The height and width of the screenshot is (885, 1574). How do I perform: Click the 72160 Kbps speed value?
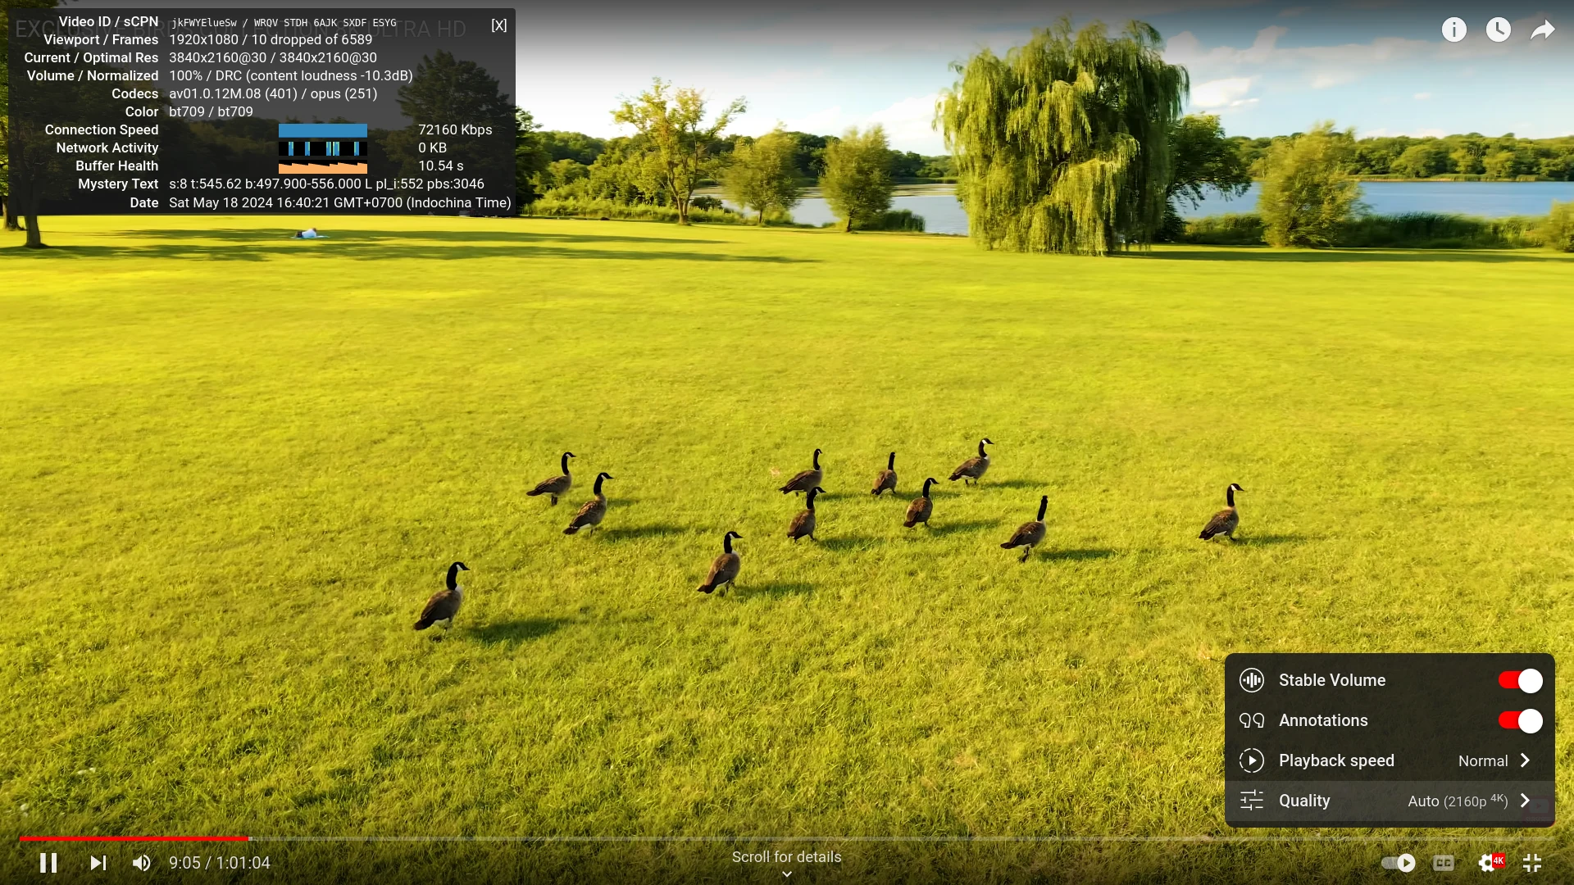(455, 129)
